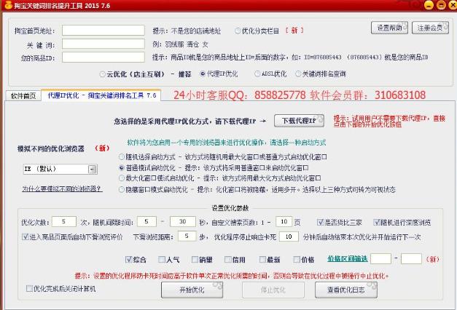Select 代理IP优化 radio option
457x310 pixels.
pyautogui.click(x=203, y=74)
